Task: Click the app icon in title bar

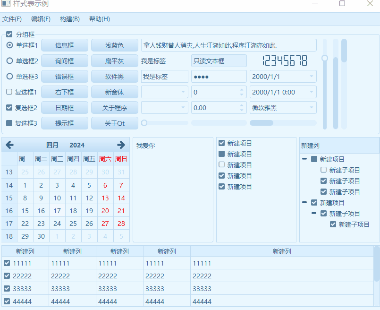Action: click(6, 3)
